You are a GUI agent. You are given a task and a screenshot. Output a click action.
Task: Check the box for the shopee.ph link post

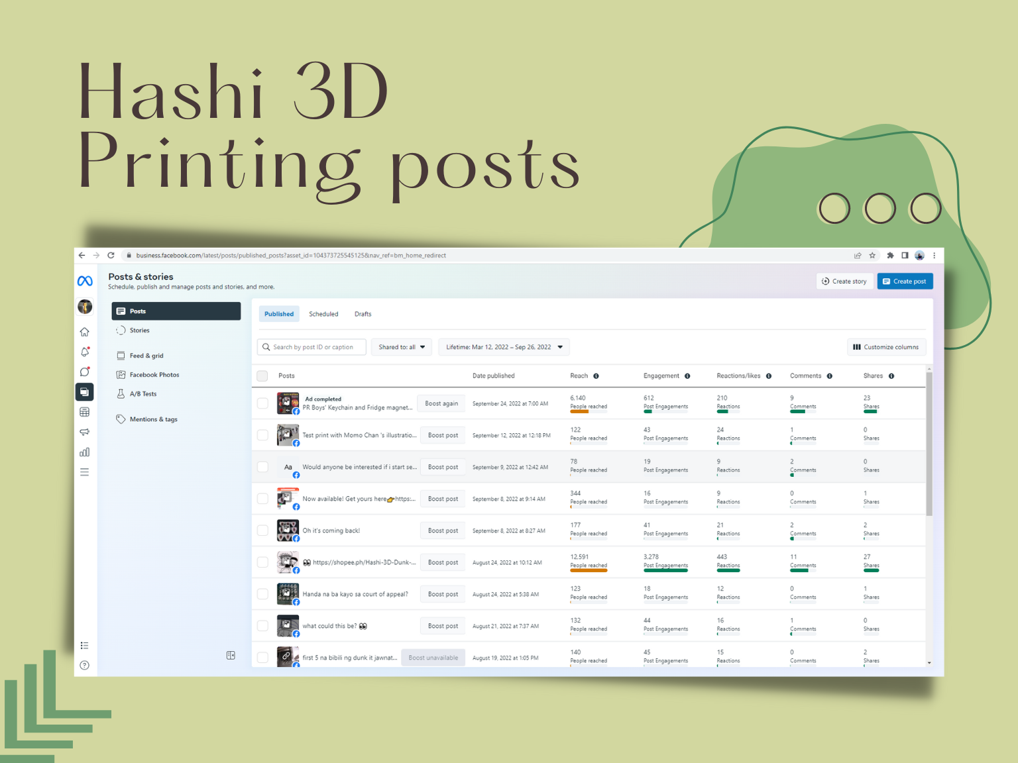262,562
